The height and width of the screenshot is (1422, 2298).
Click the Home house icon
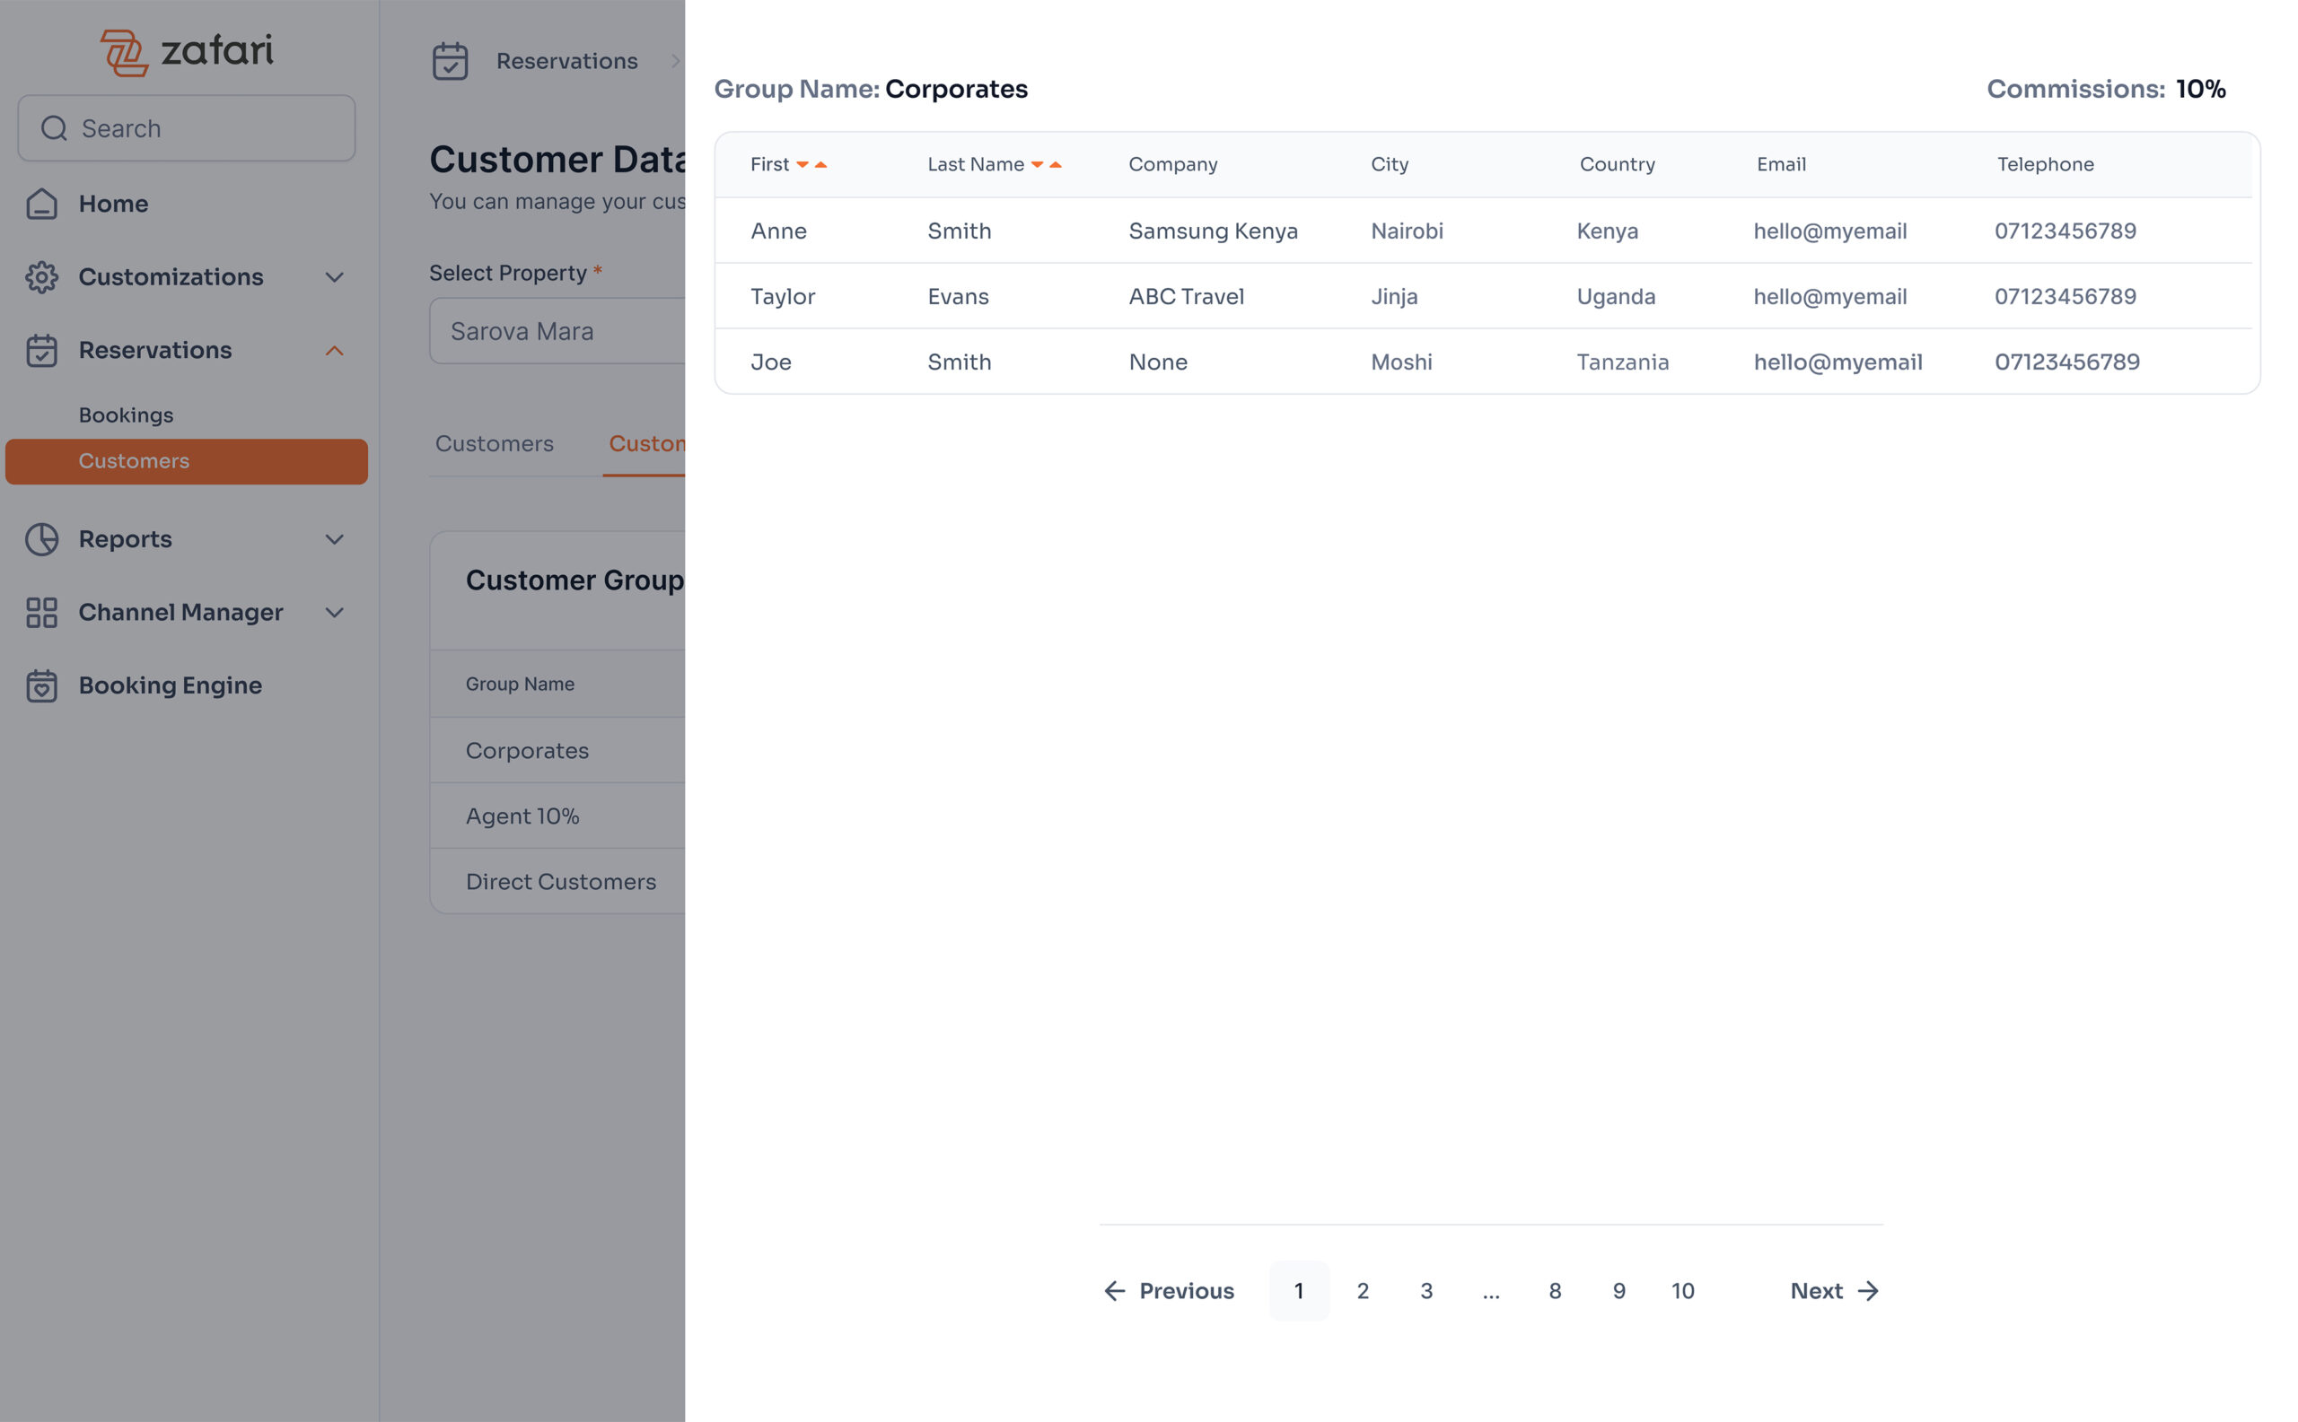point(41,204)
